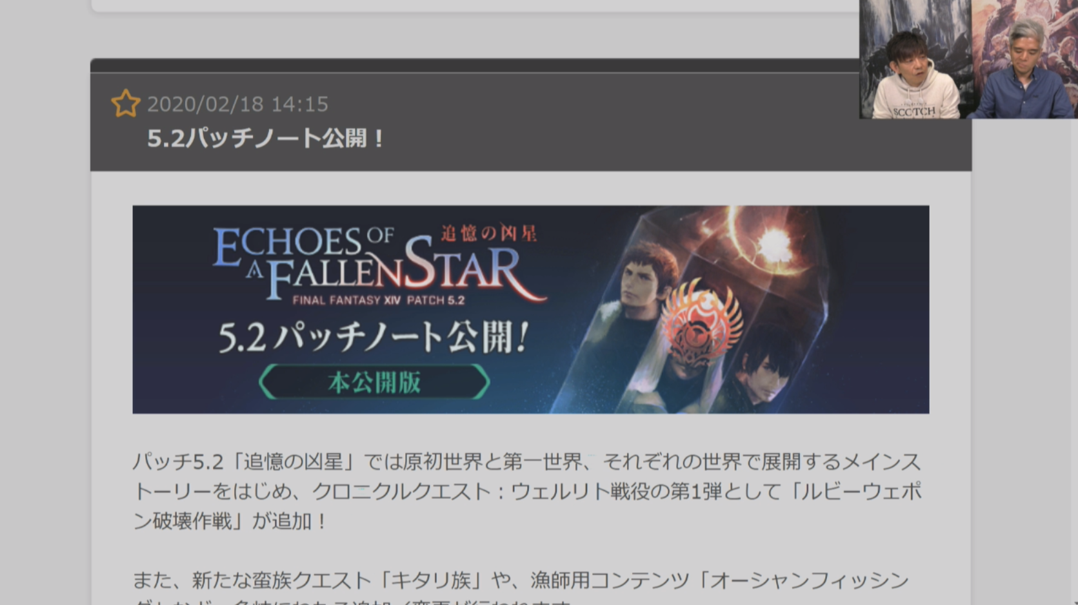Click the glowing eclipse sun in the banner
This screenshot has height=605, width=1078.
point(772,243)
